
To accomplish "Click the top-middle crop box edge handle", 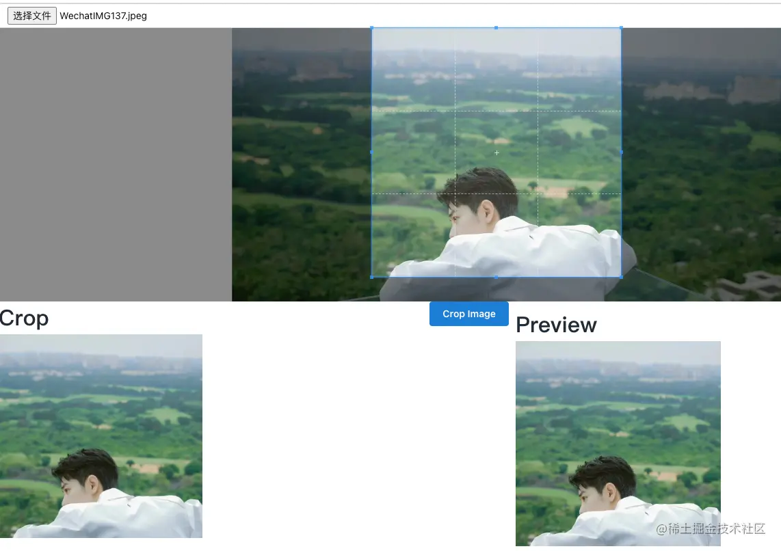I will tap(497, 28).
